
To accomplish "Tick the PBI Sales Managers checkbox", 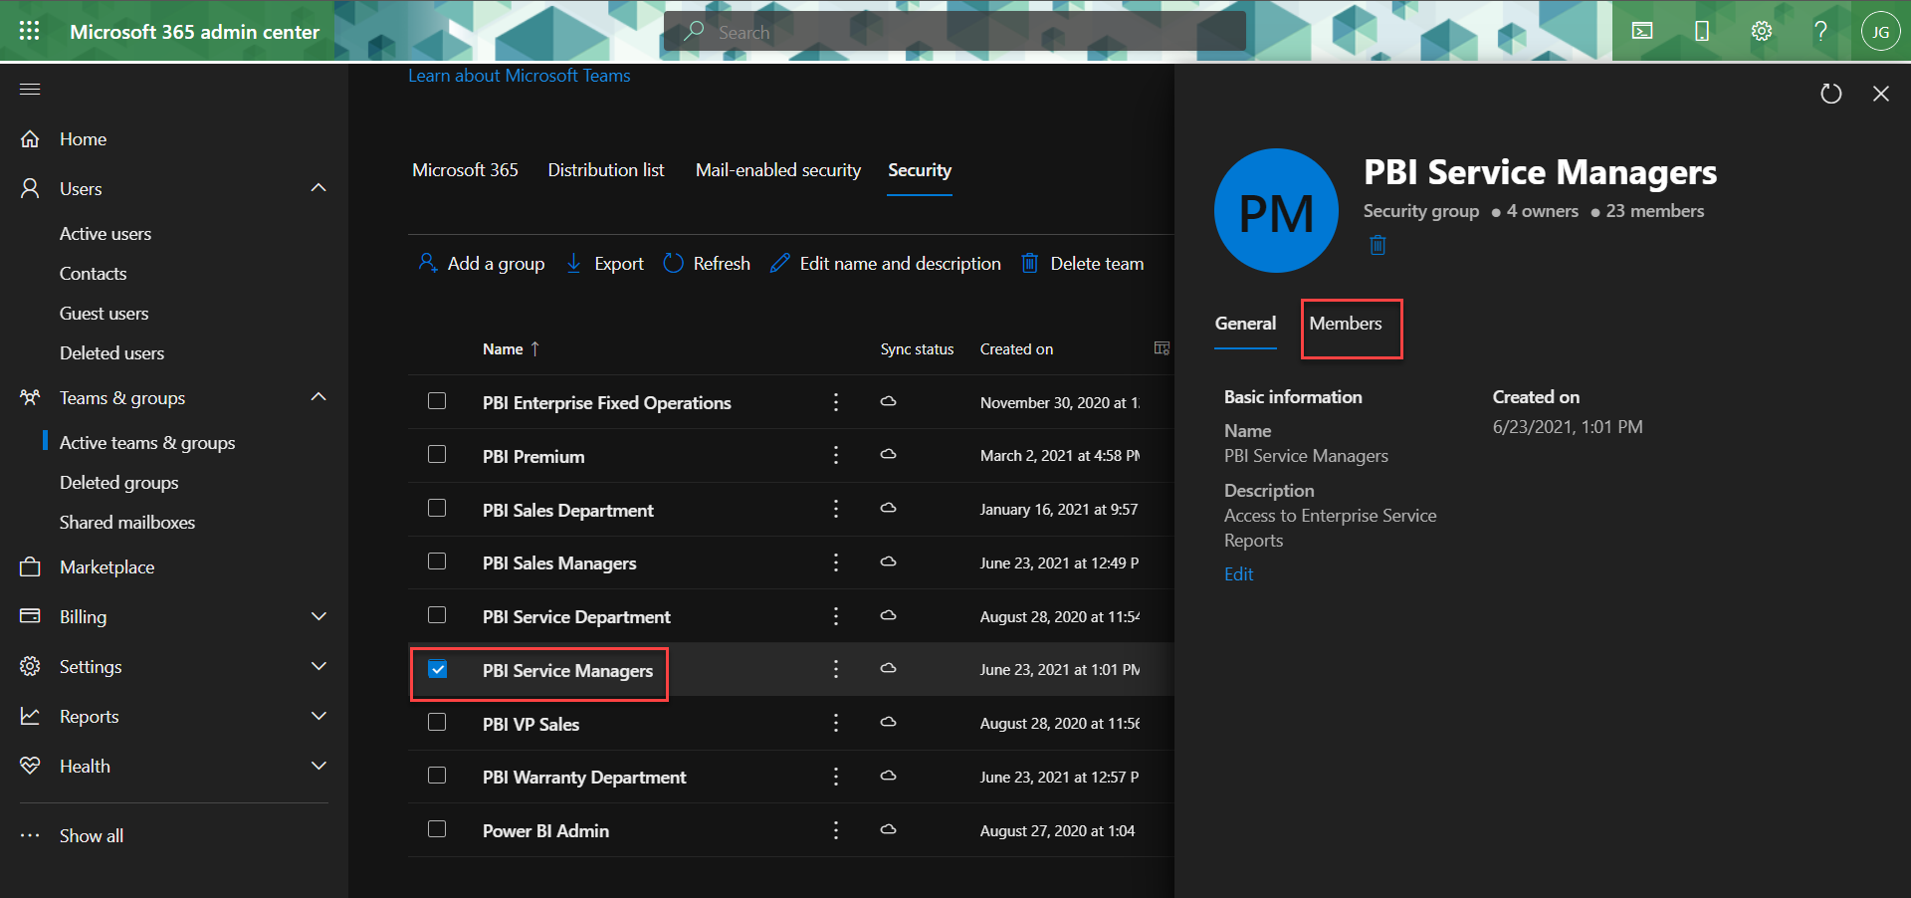I will pos(437,561).
